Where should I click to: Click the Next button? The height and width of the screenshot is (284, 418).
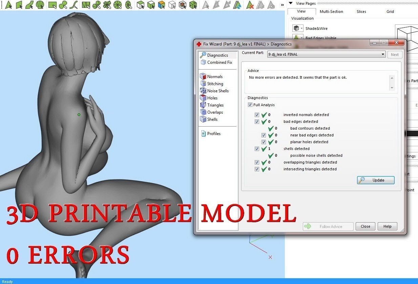(x=395, y=55)
